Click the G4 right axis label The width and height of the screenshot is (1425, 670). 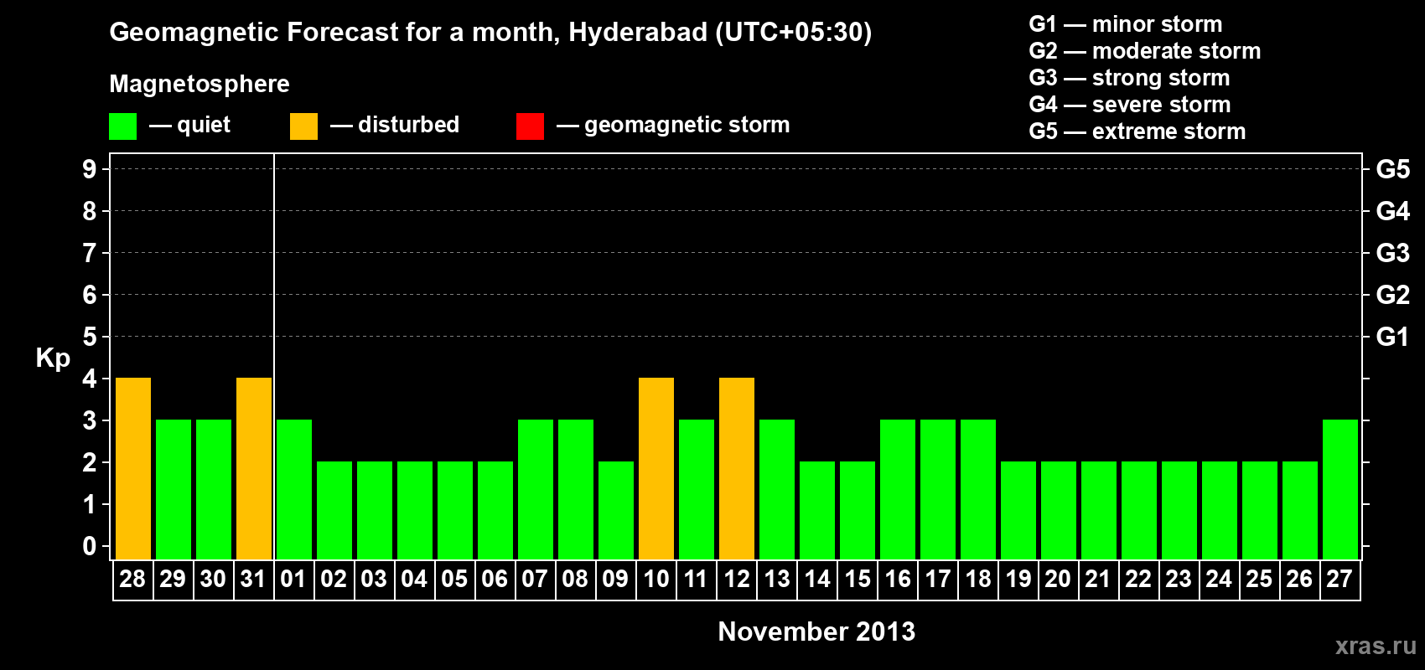pos(1393,211)
